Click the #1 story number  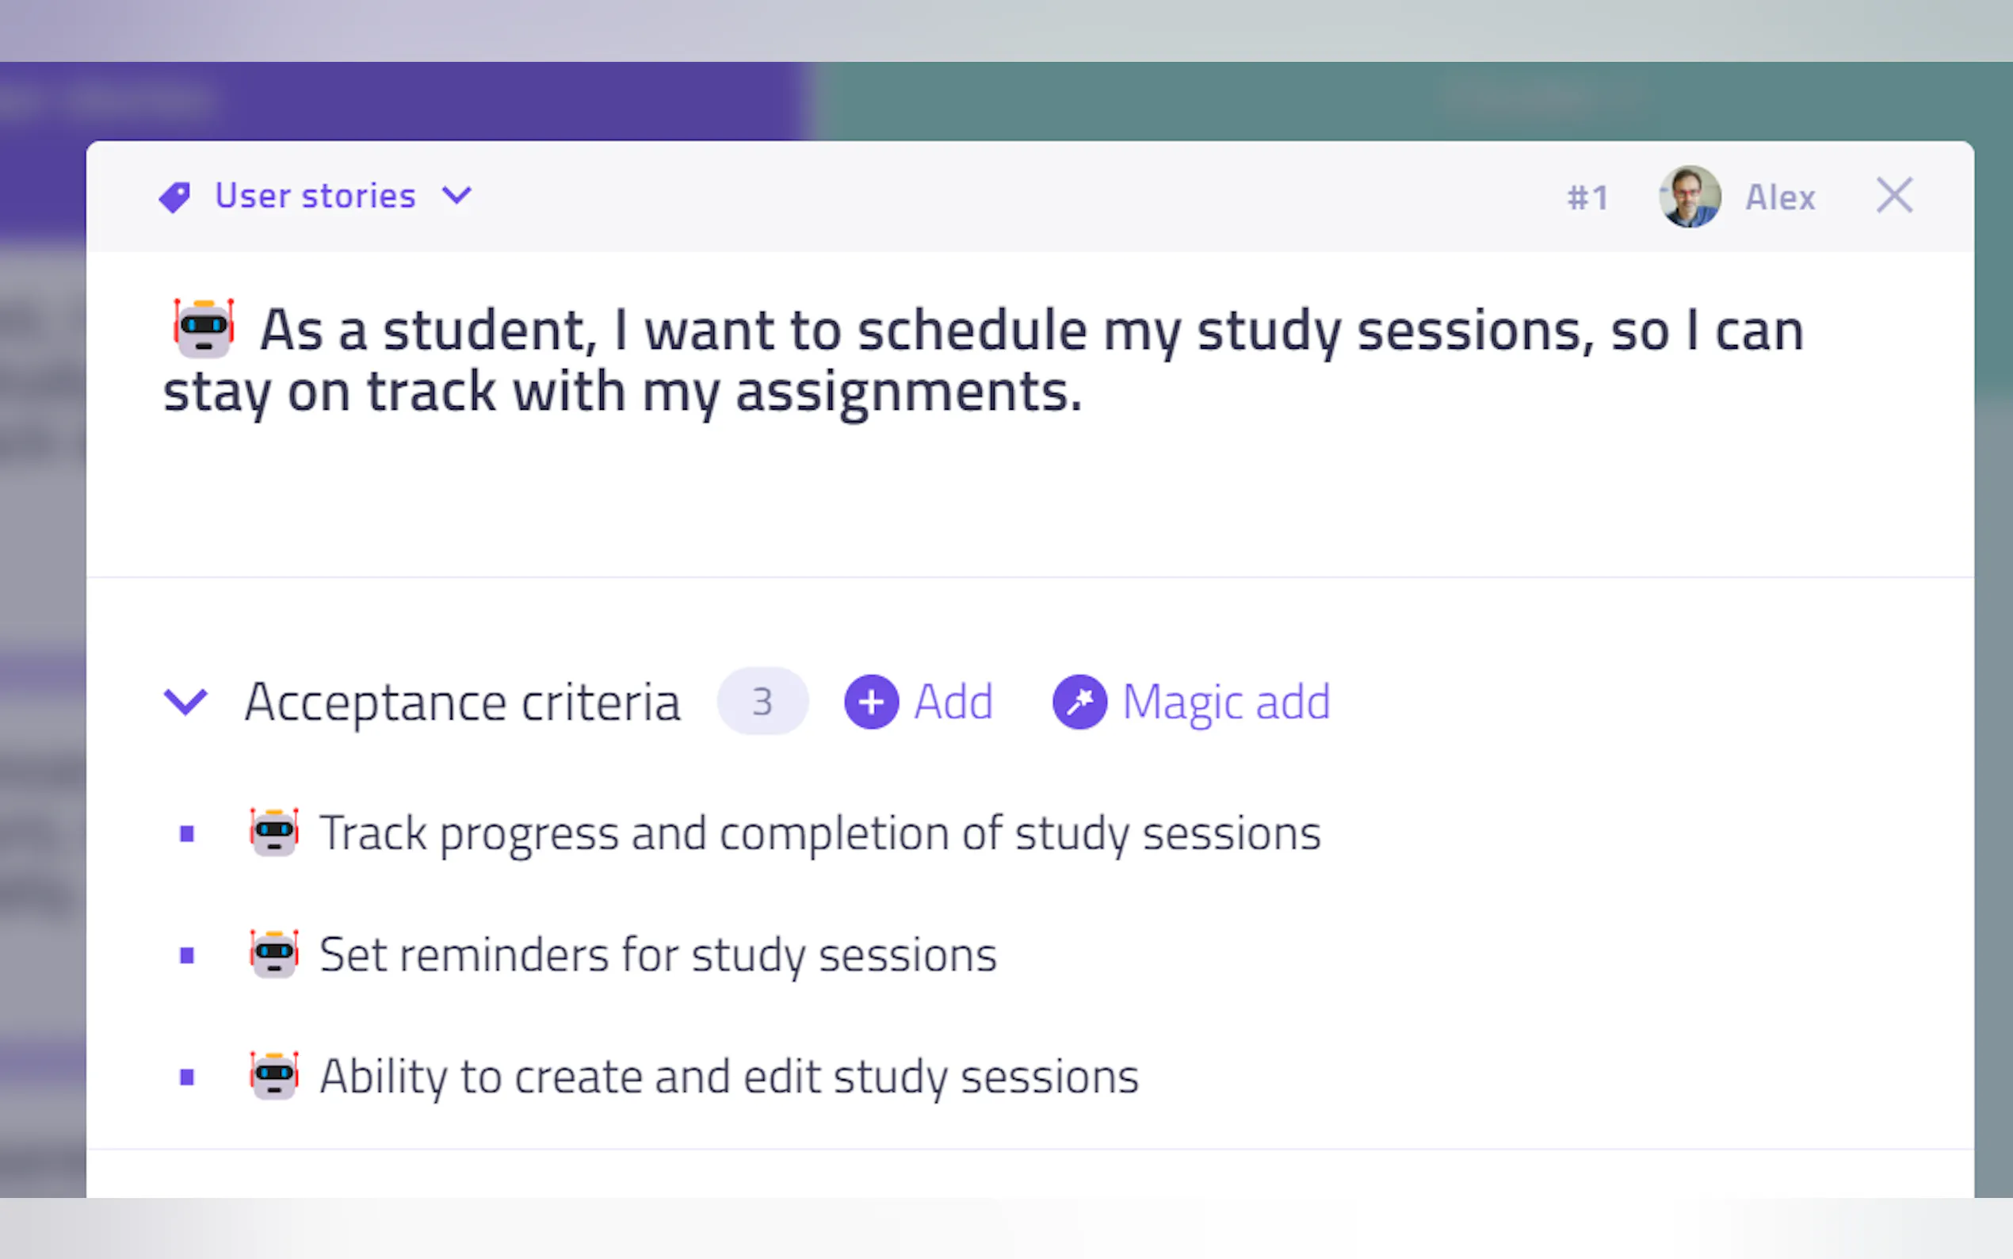click(x=1587, y=198)
